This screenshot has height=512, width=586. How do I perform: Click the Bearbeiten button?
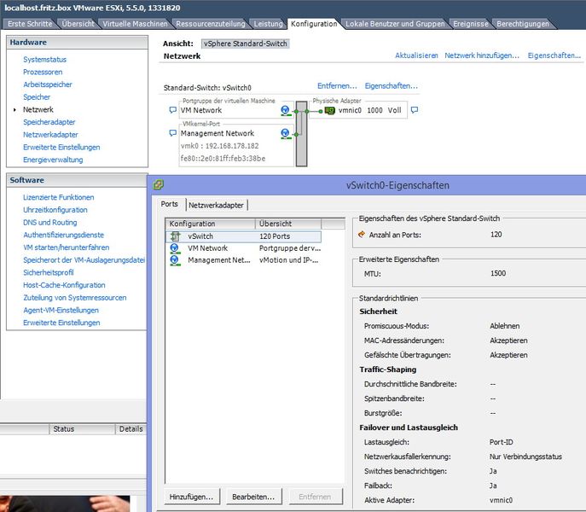point(253,497)
